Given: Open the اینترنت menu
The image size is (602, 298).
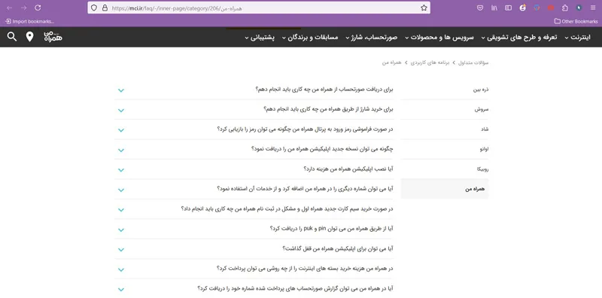Looking at the screenshot, I should [x=577, y=38].
